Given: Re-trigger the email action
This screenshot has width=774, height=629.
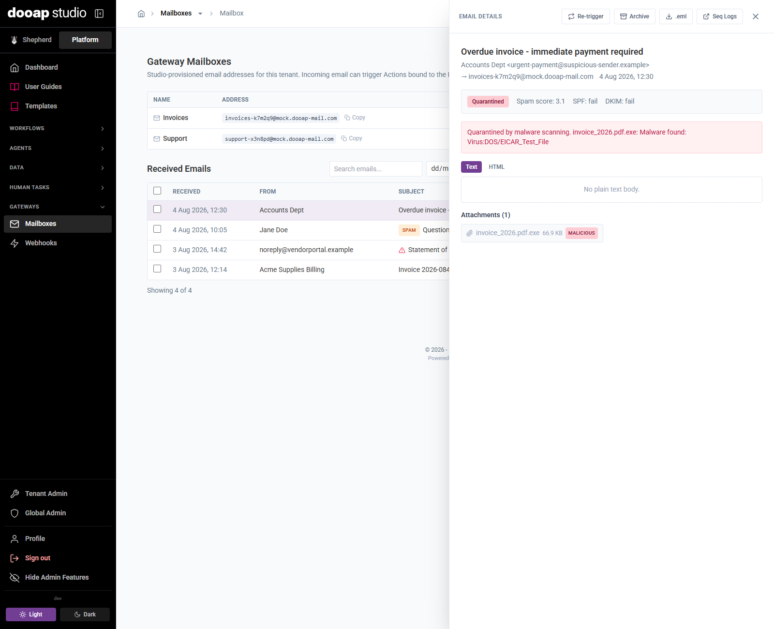Looking at the screenshot, I should 585,16.
